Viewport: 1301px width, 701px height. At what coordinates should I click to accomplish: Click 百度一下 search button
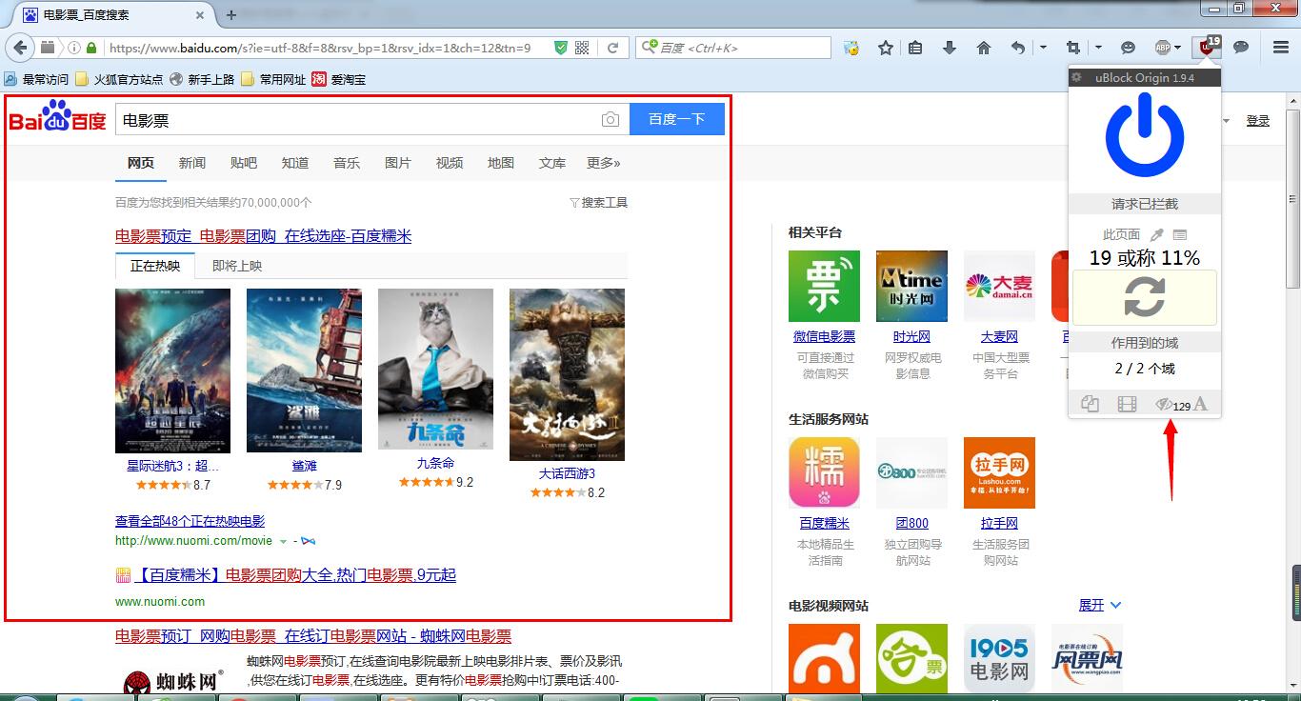point(677,119)
